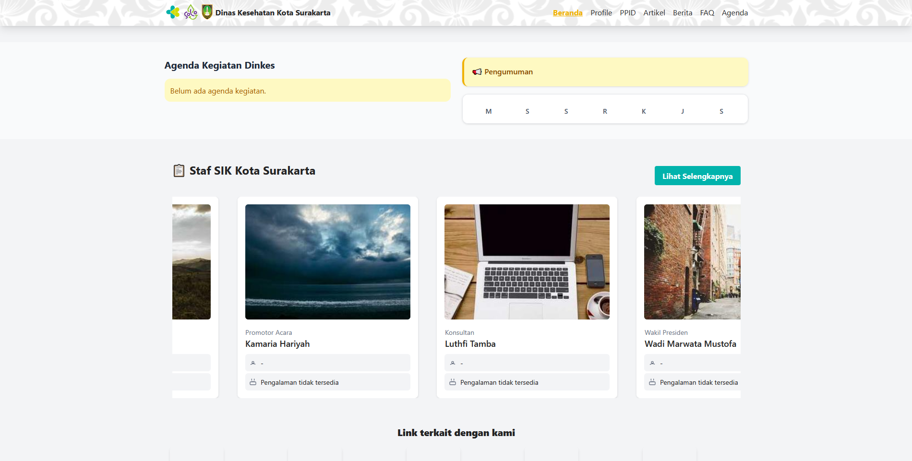Click the Surakarta coat of arms emblem
This screenshot has height=461, width=912.
(207, 12)
